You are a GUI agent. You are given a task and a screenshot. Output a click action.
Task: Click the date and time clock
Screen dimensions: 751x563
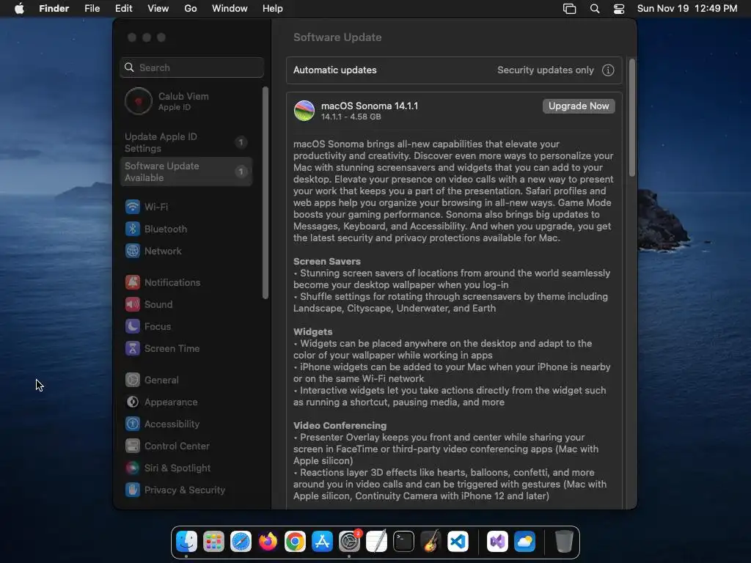click(687, 9)
